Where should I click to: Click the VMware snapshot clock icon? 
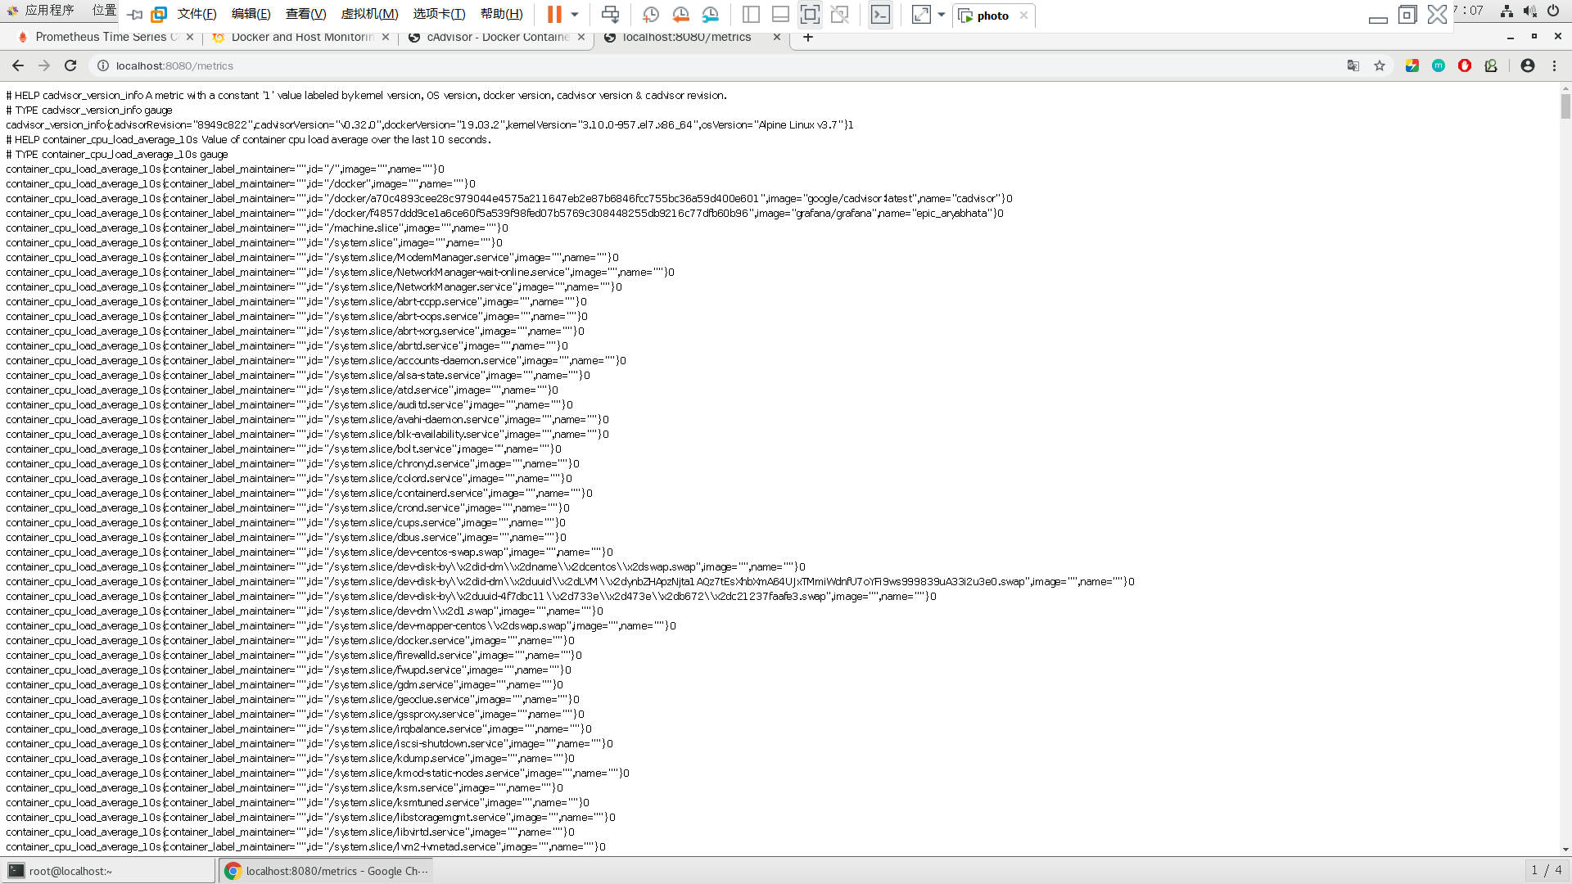651,15
